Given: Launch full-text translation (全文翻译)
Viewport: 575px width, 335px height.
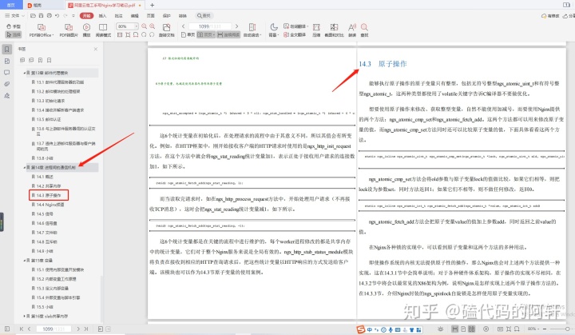Looking at the screenshot, I should tap(295, 34).
